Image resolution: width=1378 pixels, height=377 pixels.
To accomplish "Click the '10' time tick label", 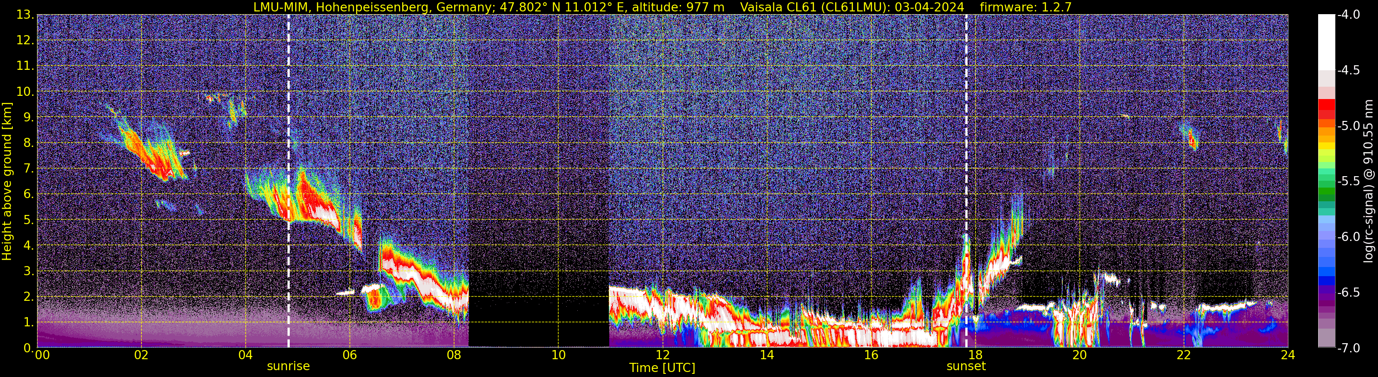I will click(x=558, y=355).
